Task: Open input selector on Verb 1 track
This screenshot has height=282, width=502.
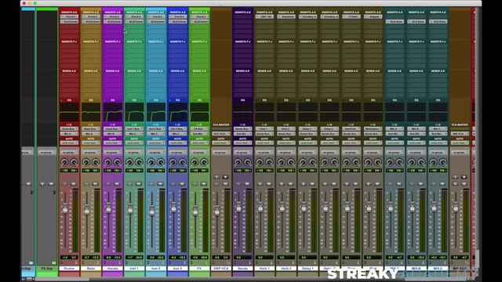Action: click(x=264, y=128)
